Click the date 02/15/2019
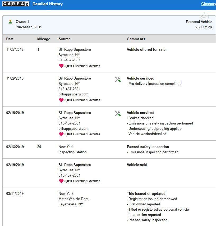Viewport: 216px width, 226px height. (x=15, y=113)
